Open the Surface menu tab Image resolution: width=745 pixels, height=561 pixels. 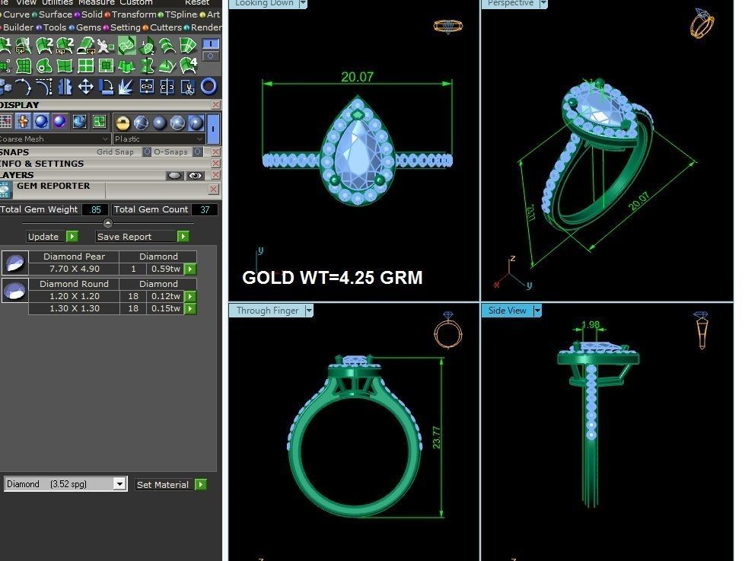coord(52,14)
